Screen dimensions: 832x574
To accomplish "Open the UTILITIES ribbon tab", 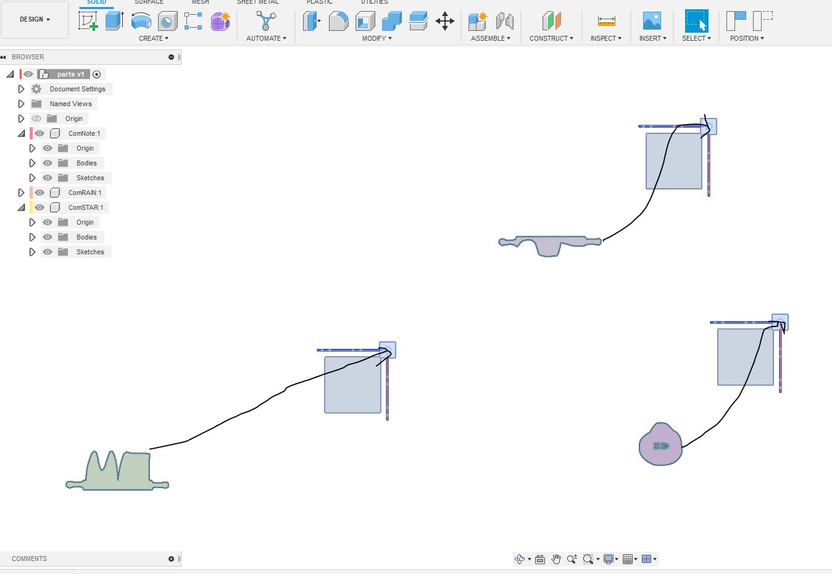I will [374, 2].
